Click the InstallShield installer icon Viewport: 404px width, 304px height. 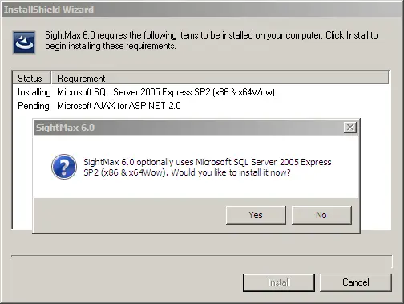24,43
